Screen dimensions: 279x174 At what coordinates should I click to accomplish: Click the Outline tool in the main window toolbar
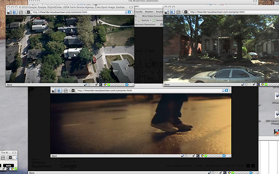(144, 20)
